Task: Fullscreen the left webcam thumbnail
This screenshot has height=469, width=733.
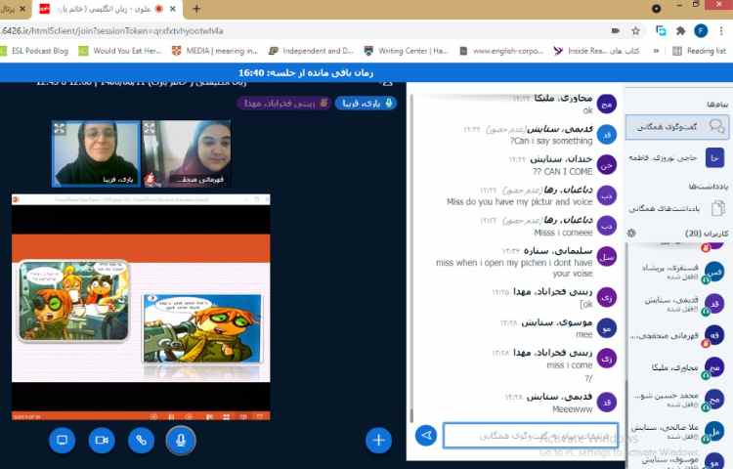Action: pos(60,128)
